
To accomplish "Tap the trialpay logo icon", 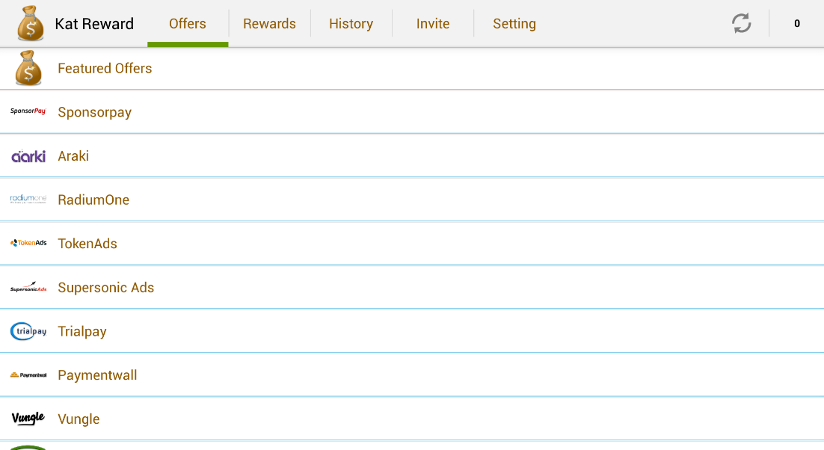I will point(28,331).
